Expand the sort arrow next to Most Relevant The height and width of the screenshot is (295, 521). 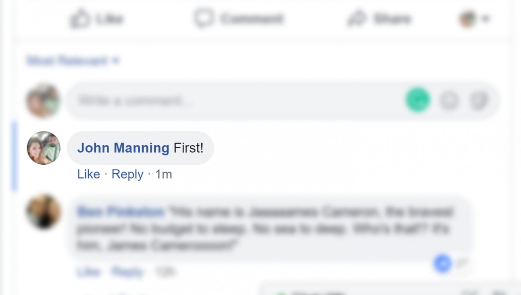(116, 60)
